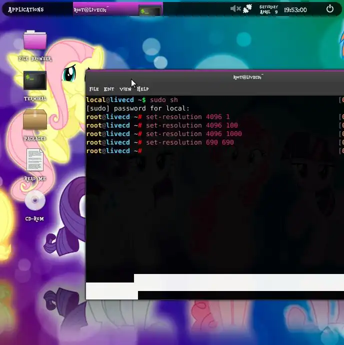Click the power button icon
This screenshot has height=345, width=344.
coord(329,9)
